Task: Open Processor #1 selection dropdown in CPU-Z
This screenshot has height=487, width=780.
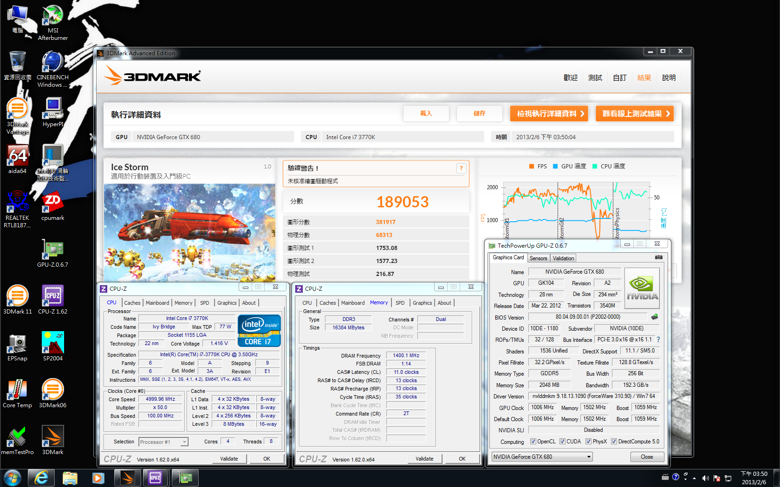Action: pyautogui.click(x=163, y=442)
